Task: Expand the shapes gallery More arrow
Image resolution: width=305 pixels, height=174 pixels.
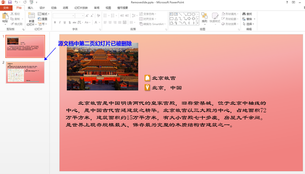Action: (197, 23)
